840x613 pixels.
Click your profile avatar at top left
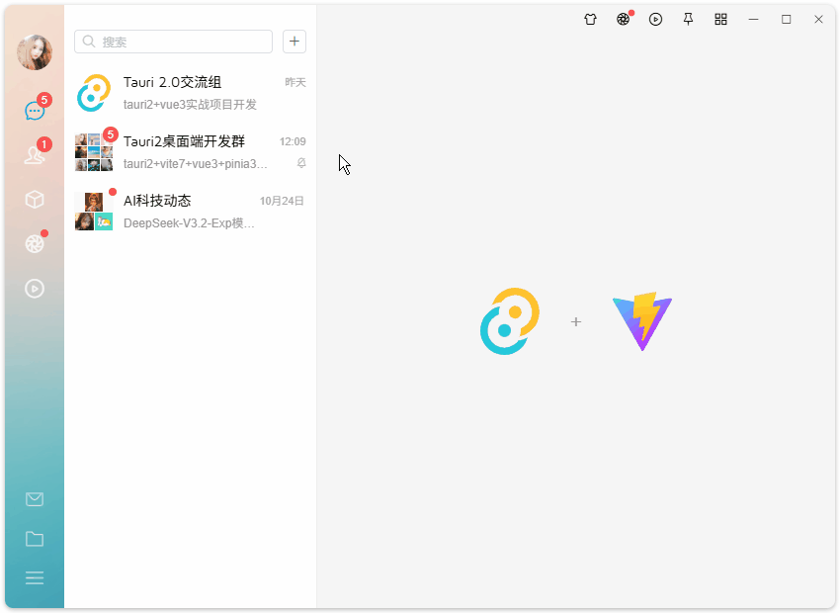35,52
